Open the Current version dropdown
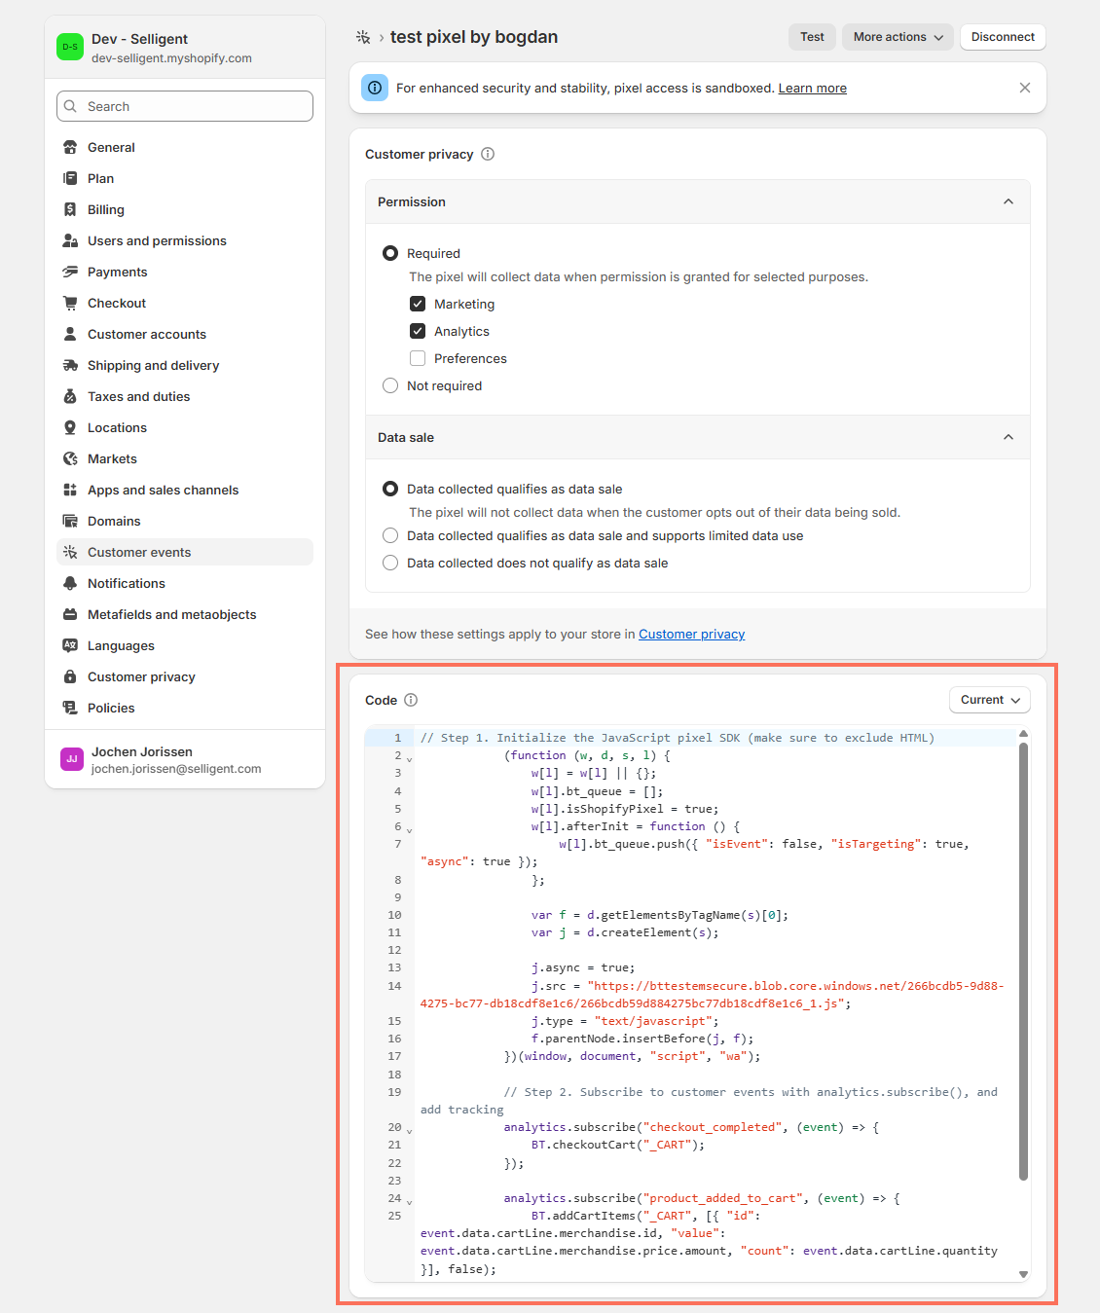This screenshot has height=1313, width=1100. 989,700
